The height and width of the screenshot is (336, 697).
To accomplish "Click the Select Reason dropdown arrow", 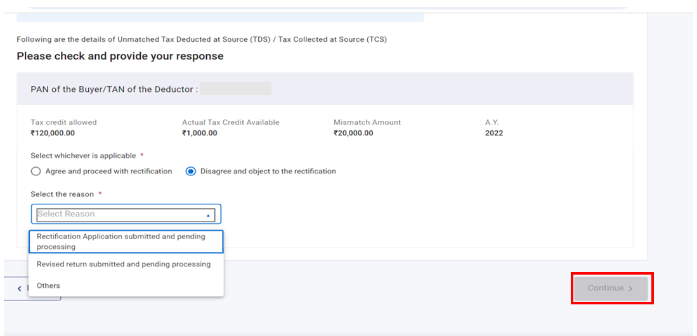I will coord(208,215).
